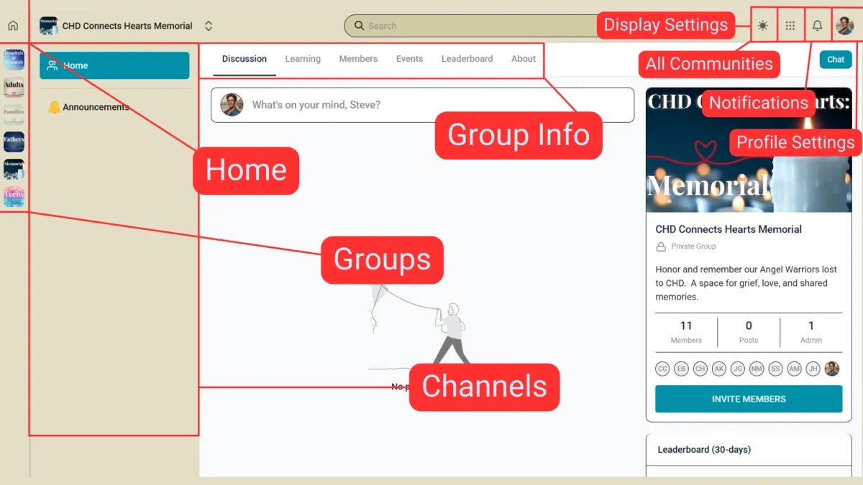Open notifications bell icon
Image resolution: width=863 pixels, height=485 pixels.
(x=818, y=26)
